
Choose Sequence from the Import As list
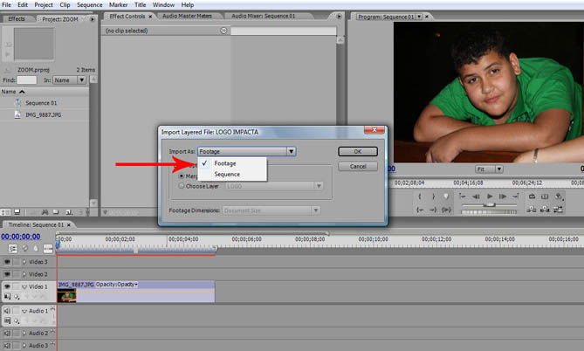click(227, 175)
